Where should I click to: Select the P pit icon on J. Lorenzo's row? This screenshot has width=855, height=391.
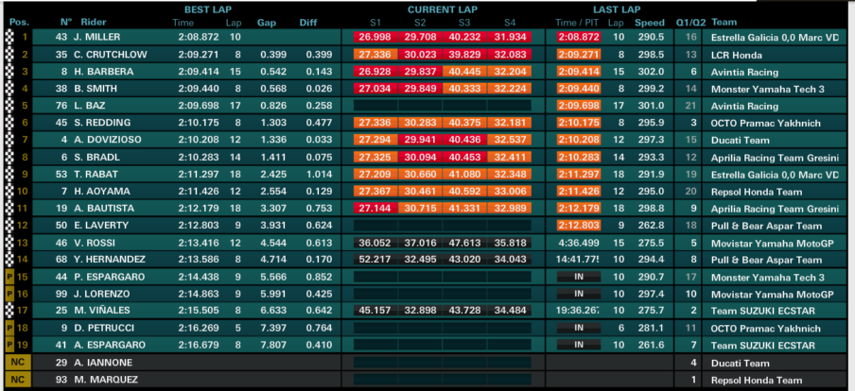[9, 294]
